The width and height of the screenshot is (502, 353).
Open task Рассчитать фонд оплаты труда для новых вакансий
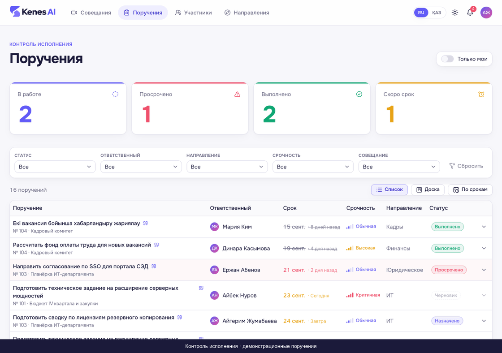pyautogui.click(x=82, y=245)
